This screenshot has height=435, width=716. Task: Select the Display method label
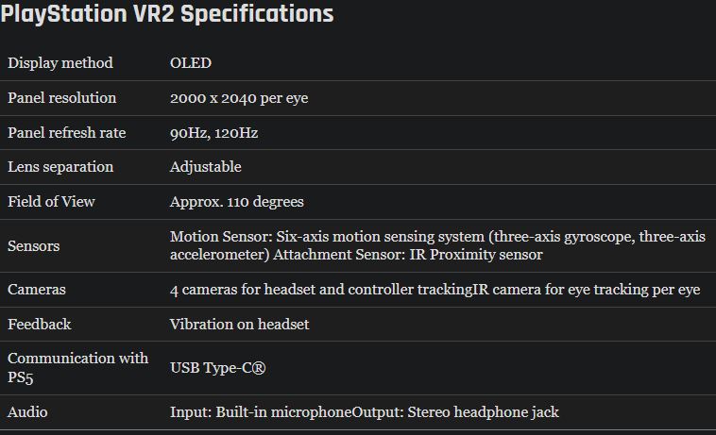[60, 63]
